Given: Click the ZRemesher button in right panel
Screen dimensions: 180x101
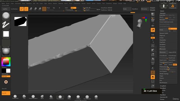Looking at the screenshot, I should click(x=164, y=52).
